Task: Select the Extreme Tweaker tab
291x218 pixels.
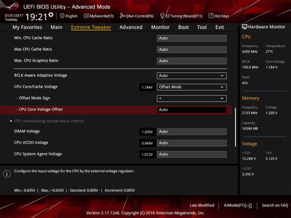Action: [x=91, y=27]
